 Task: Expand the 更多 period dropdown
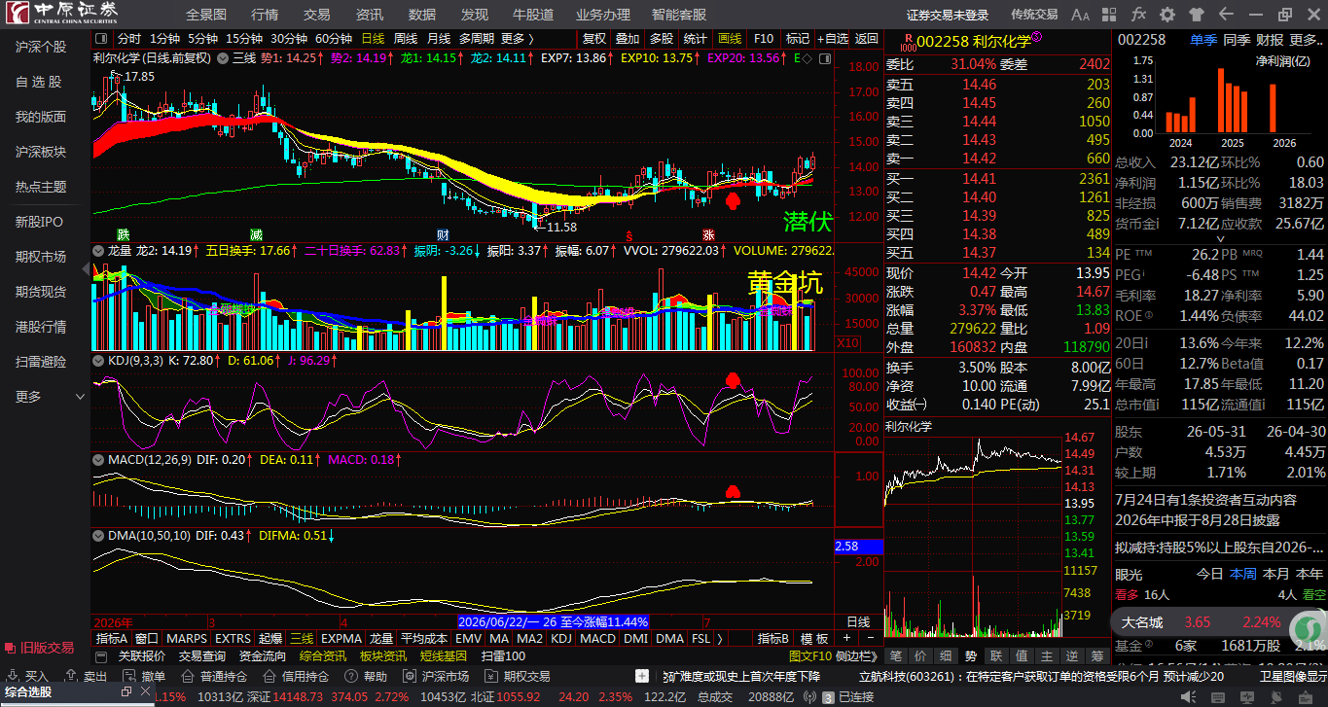518,38
